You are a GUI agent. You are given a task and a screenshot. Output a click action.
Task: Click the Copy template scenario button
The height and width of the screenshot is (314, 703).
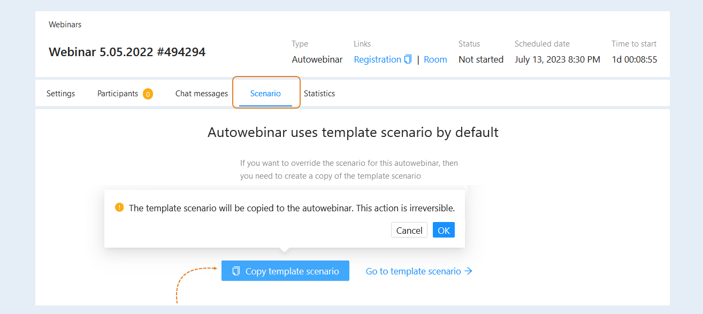285,271
